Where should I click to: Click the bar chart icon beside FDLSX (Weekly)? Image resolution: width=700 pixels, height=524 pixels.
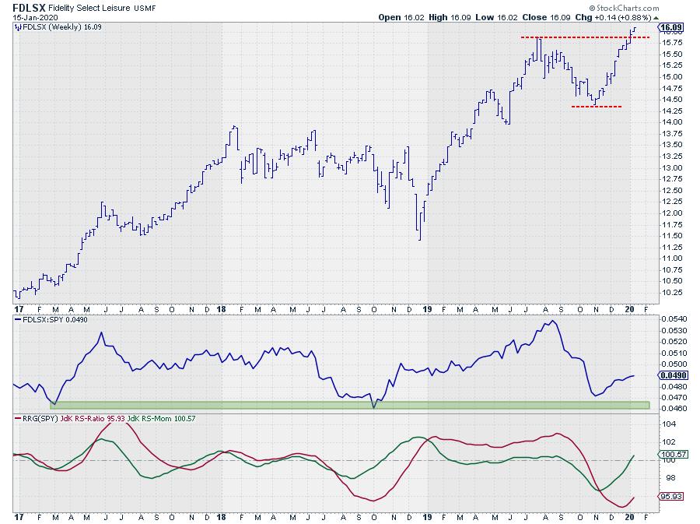(x=18, y=27)
